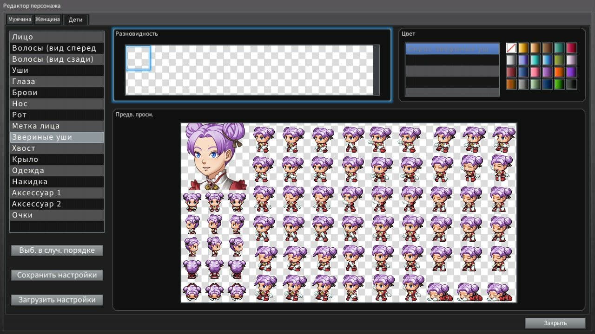This screenshot has height=334, width=595.
Task: Open the Дети tab
Action: [x=76, y=20]
